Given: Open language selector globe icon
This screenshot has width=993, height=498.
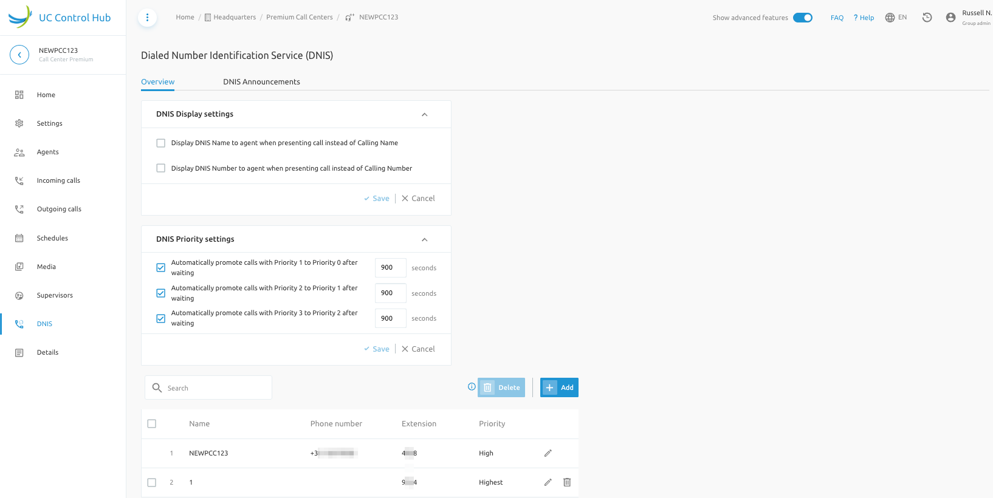Looking at the screenshot, I should (890, 18).
